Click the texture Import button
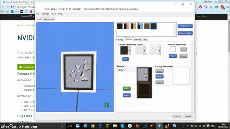Screen dimensions: 230x129 (126, 95)
